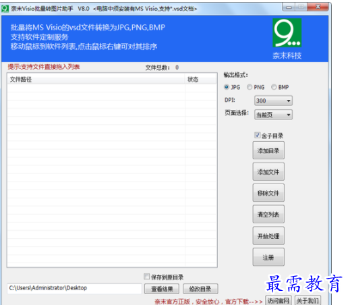The height and width of the screenshot is (305, 348).
Task: Click the 查看结果 button
Action: [x=162, y=289]
